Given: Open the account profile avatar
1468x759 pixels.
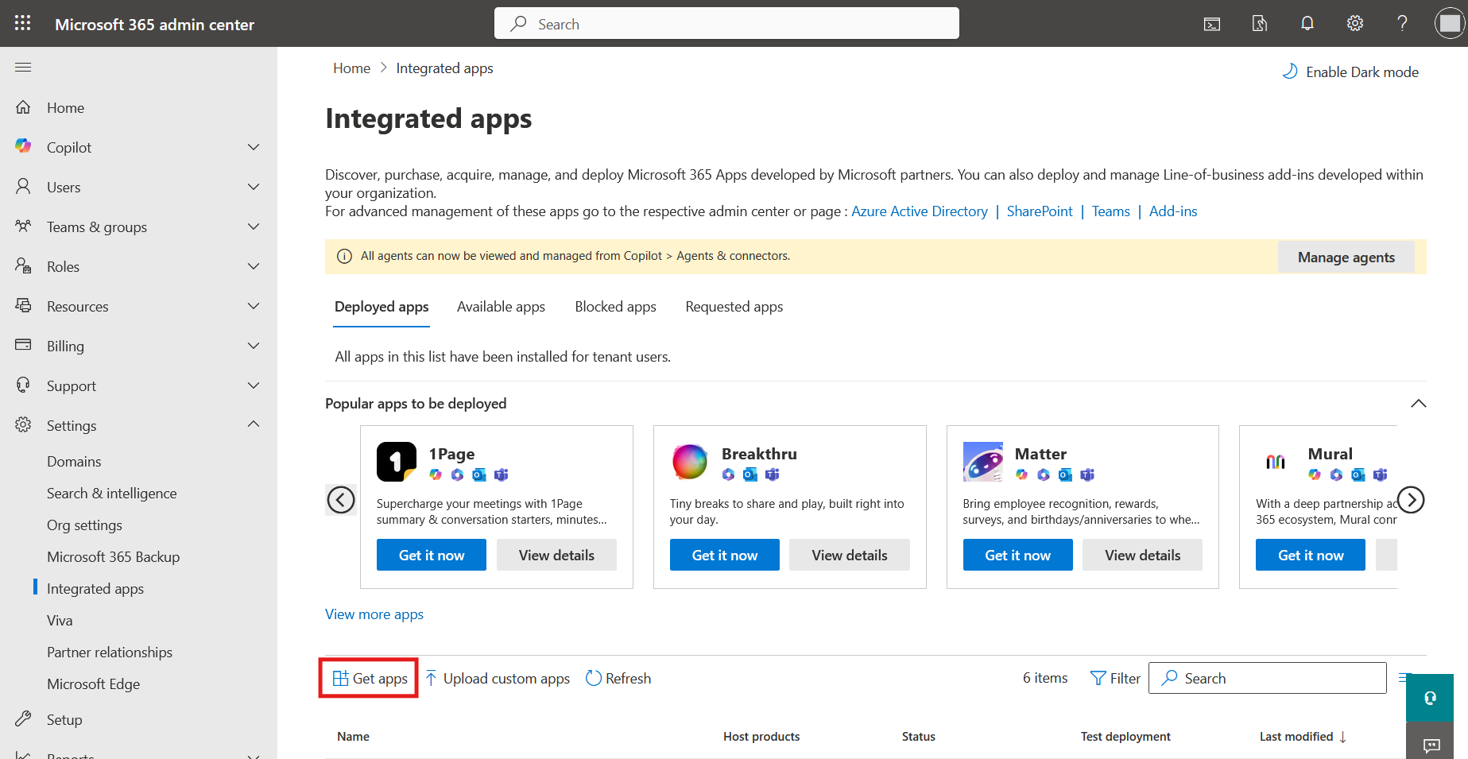Looking at the screenshot, I should point(1450,23).
